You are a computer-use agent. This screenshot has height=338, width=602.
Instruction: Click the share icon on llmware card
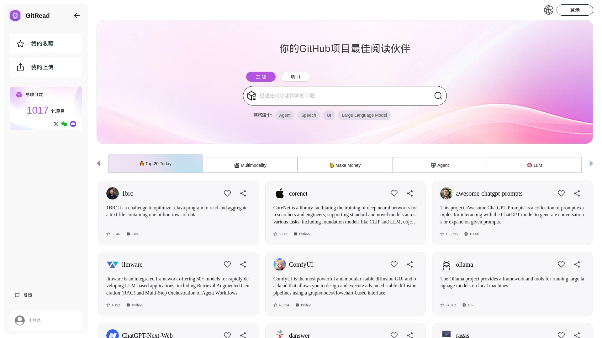(243, 264)
